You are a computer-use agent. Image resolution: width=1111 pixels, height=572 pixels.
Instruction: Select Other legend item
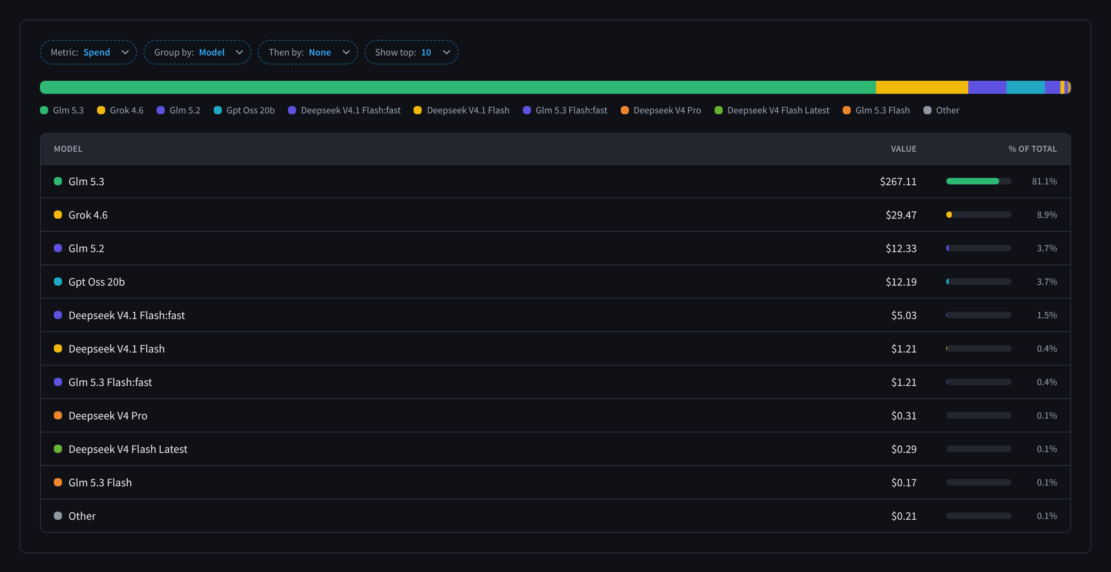coord(941,110)
